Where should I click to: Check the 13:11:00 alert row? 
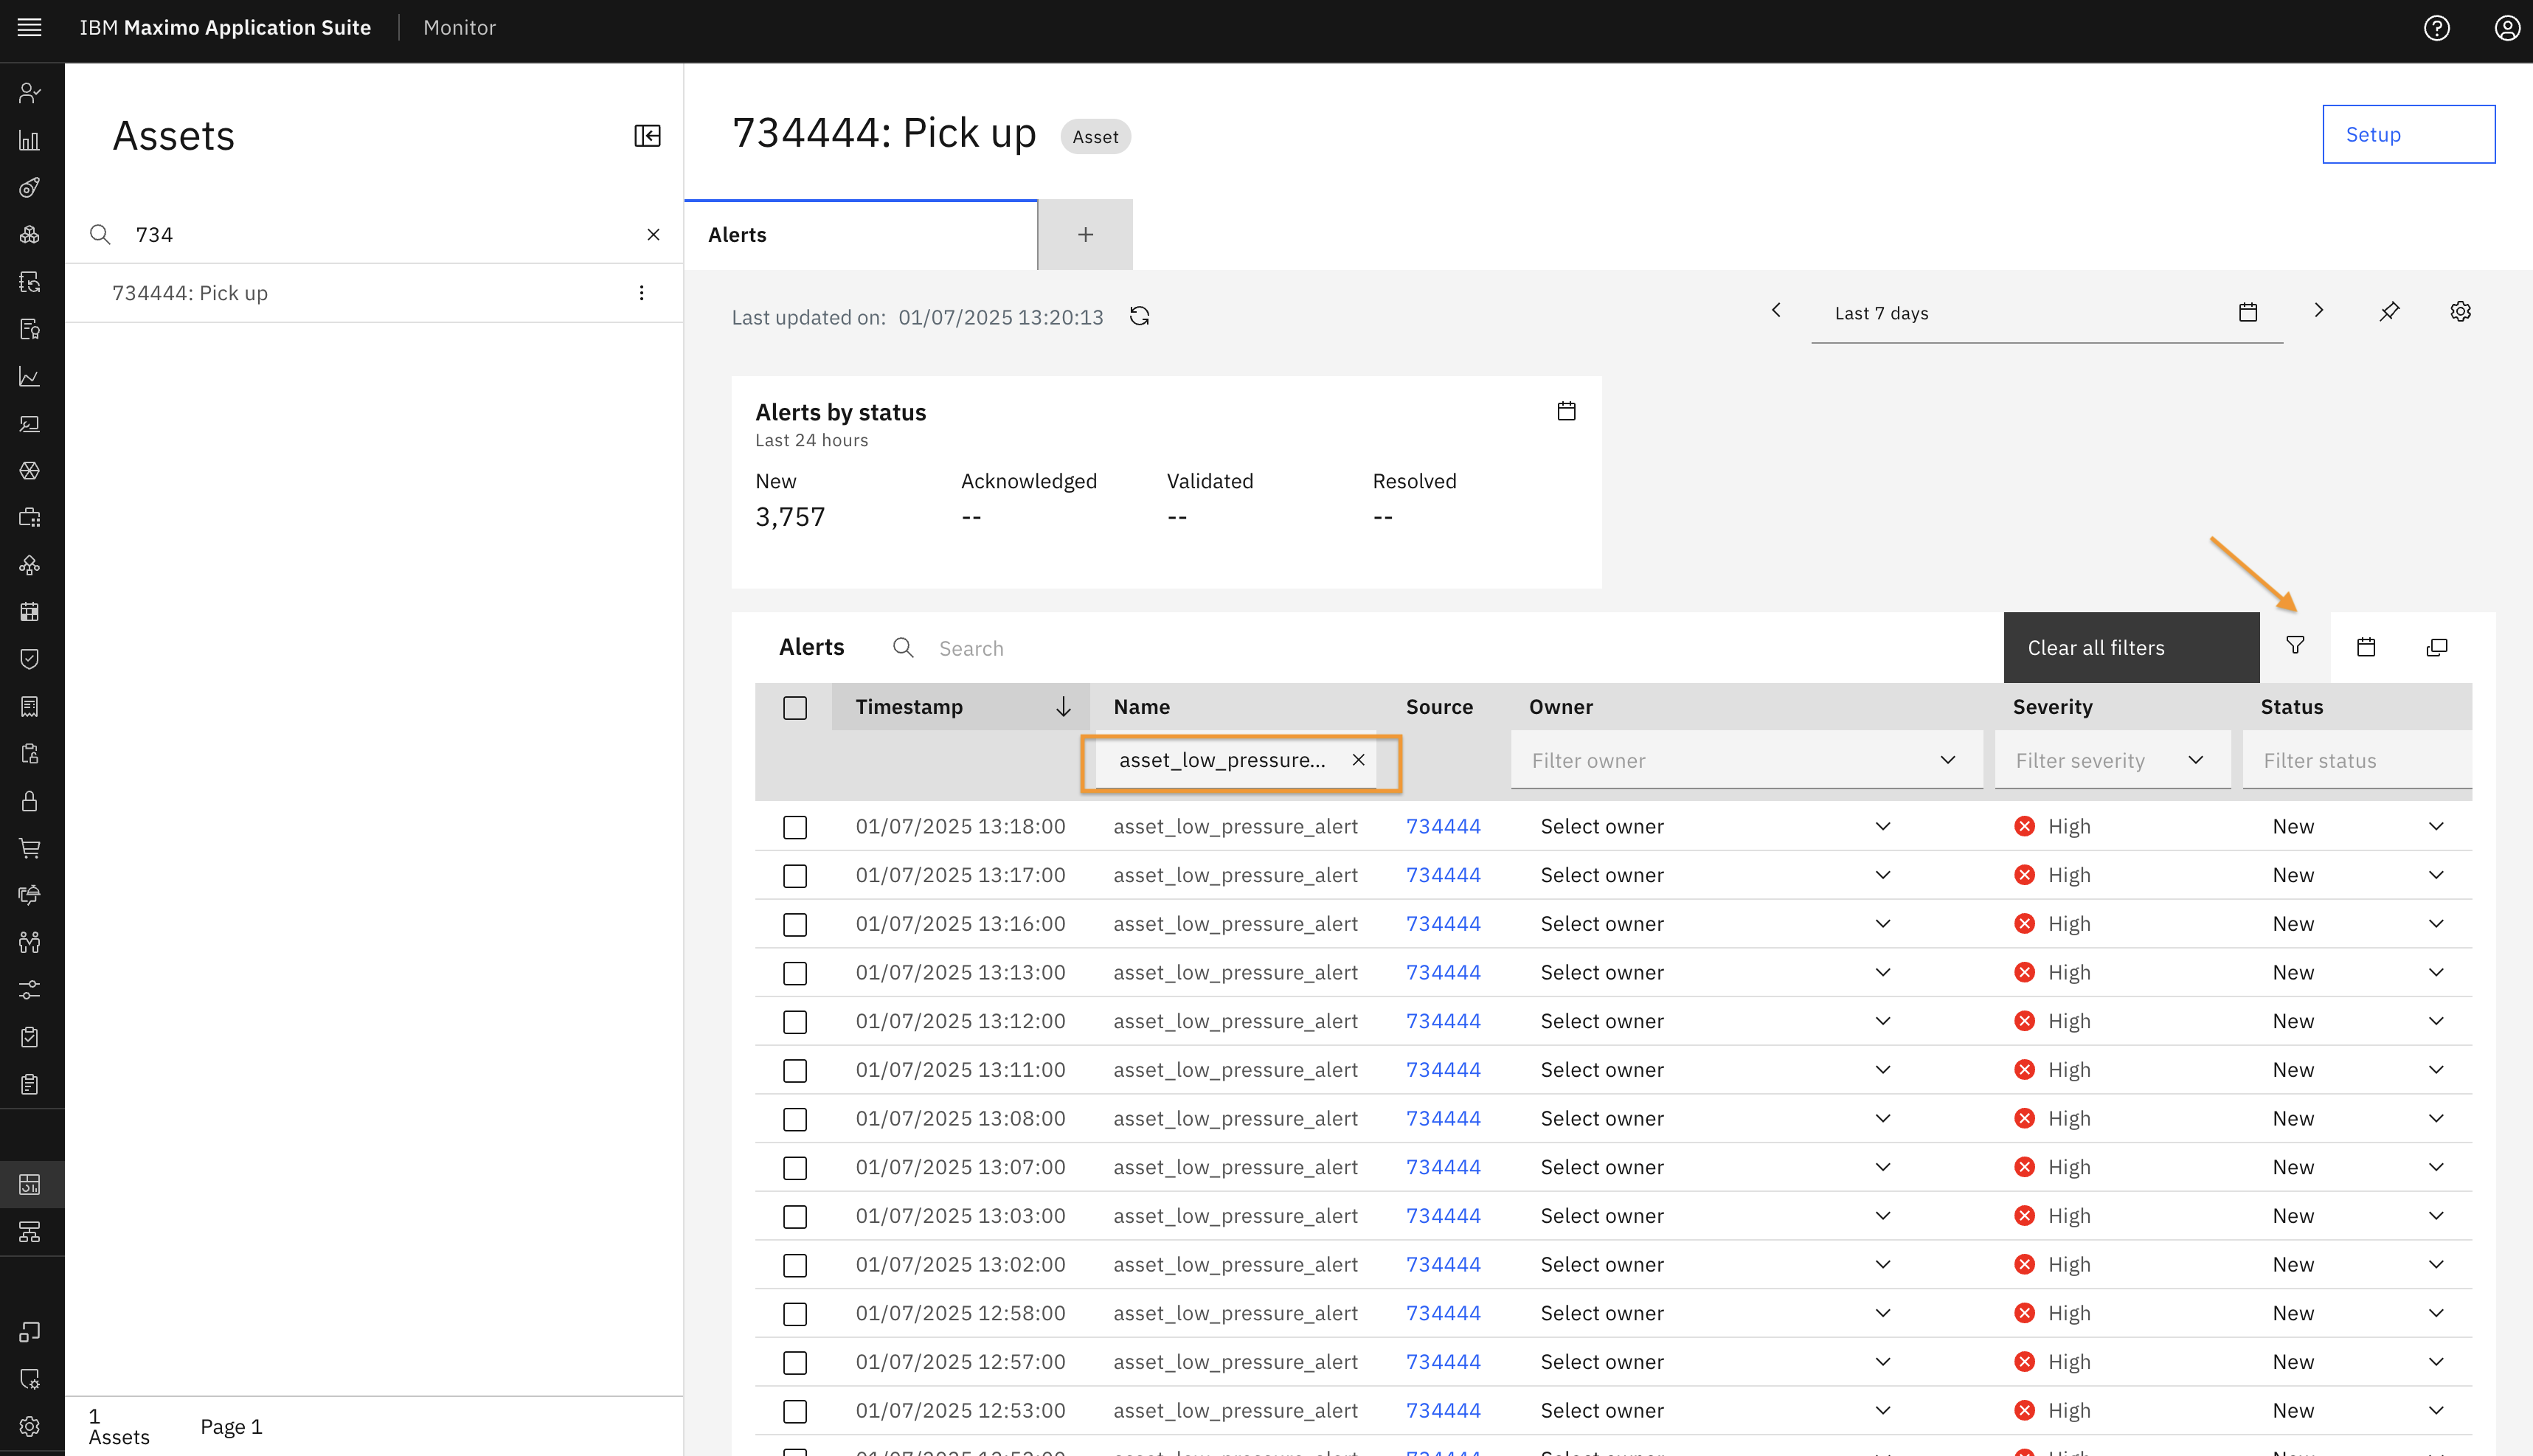pos(795,1071)
